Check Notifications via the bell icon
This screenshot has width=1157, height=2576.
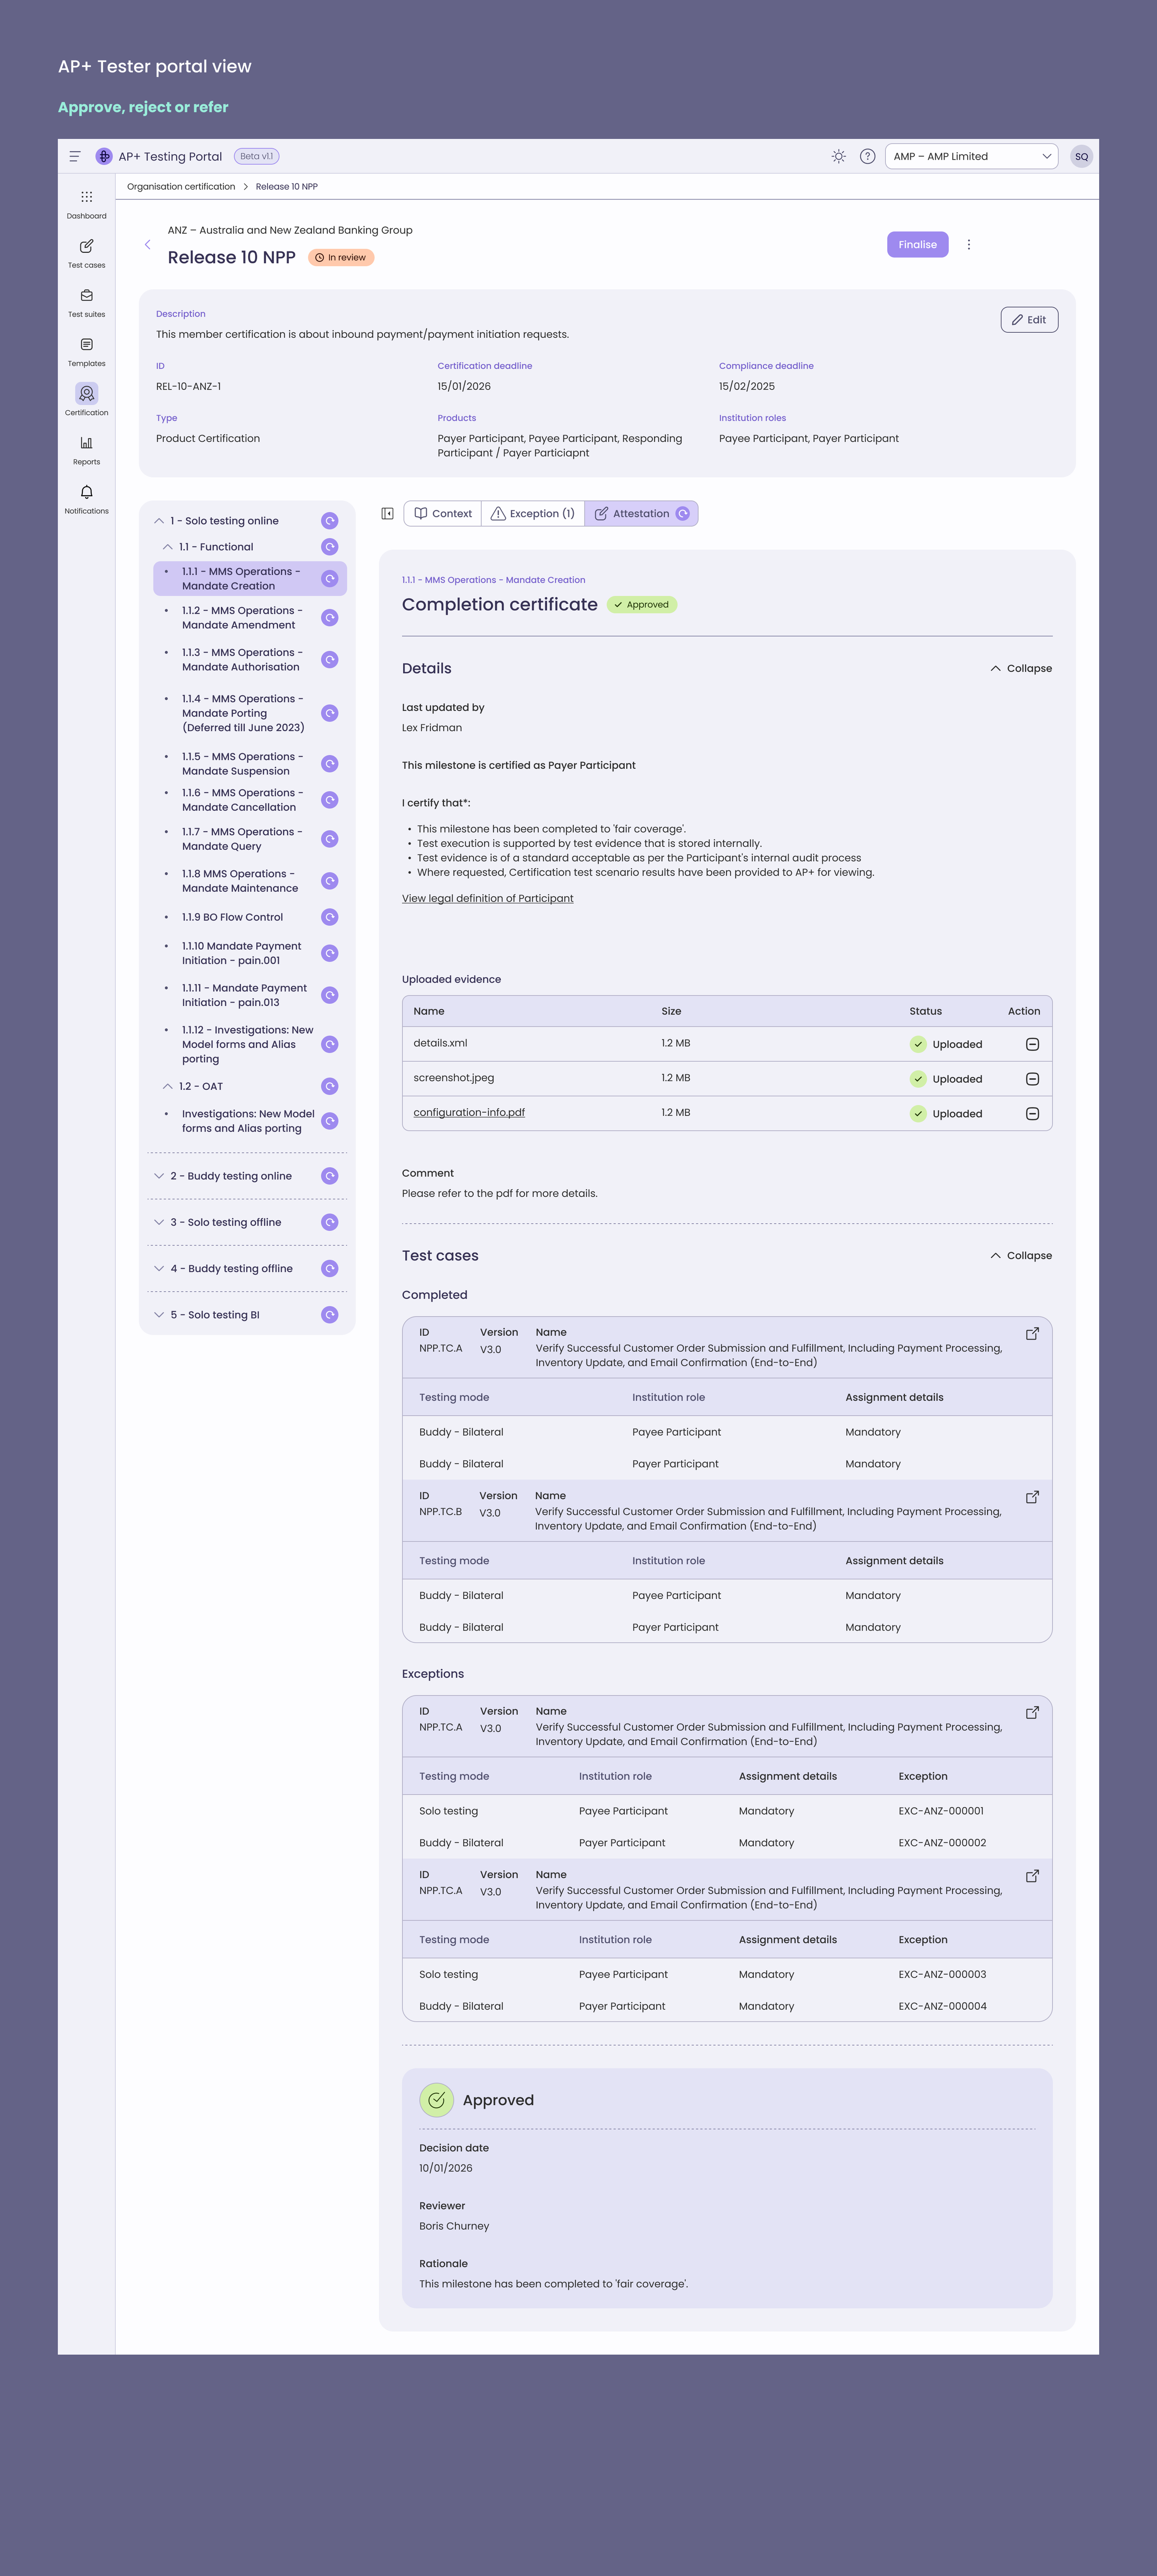86,497
